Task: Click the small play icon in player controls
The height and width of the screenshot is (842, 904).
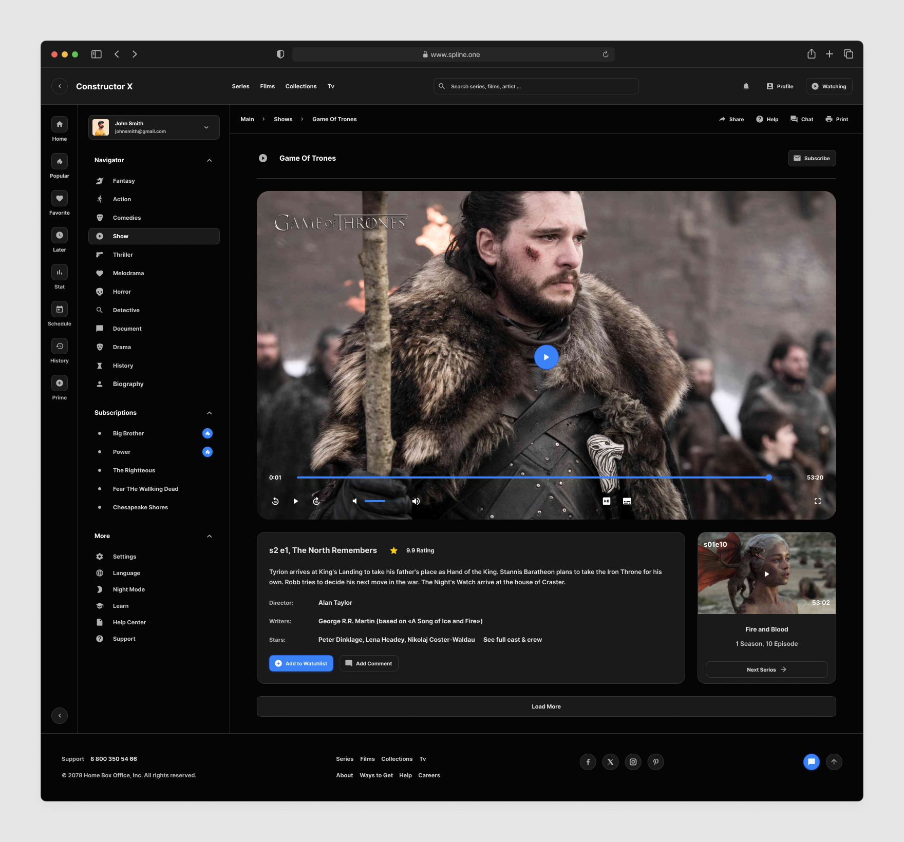Action: click(295, 501)
